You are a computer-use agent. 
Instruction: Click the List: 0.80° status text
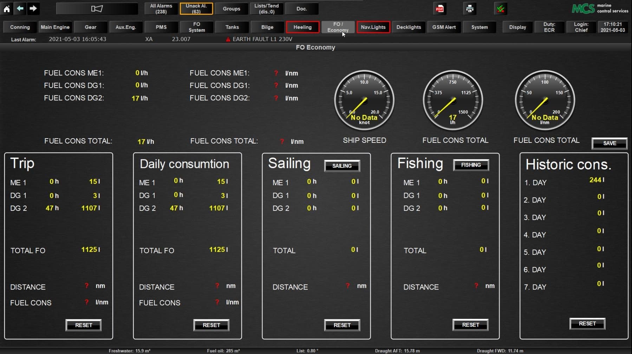307,351
